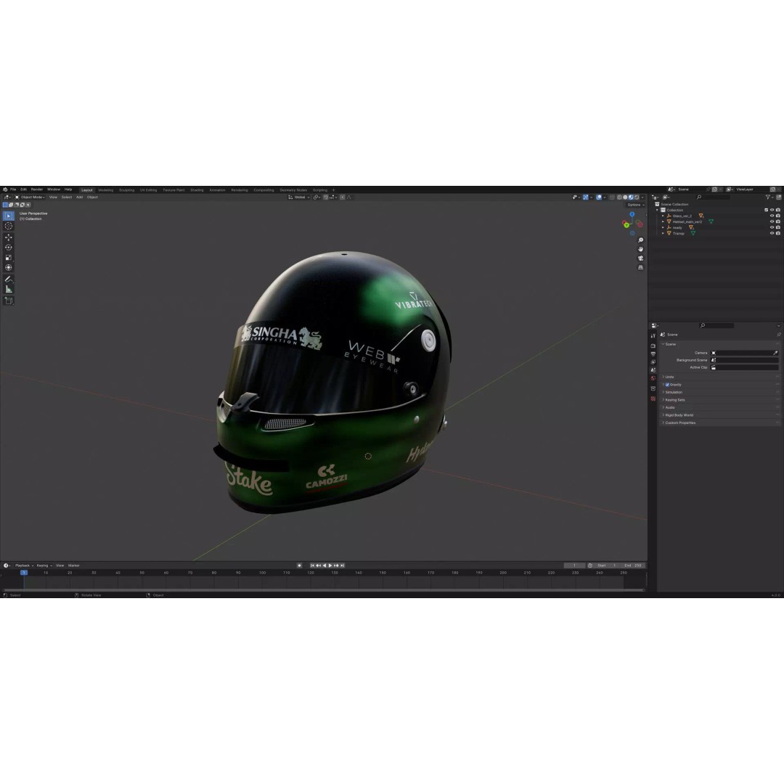Activate the Add Cube tool
Screen dimensions: 784x784
pyautogui.click(x=9, y=301)
